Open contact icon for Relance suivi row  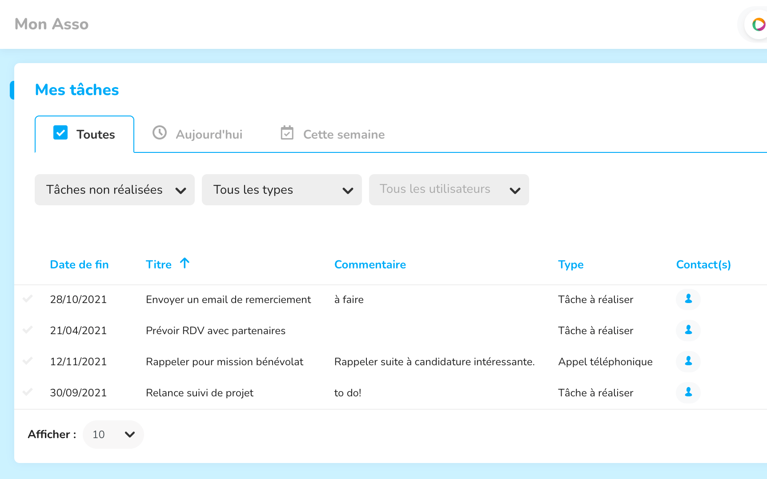(x=688, y=392)
